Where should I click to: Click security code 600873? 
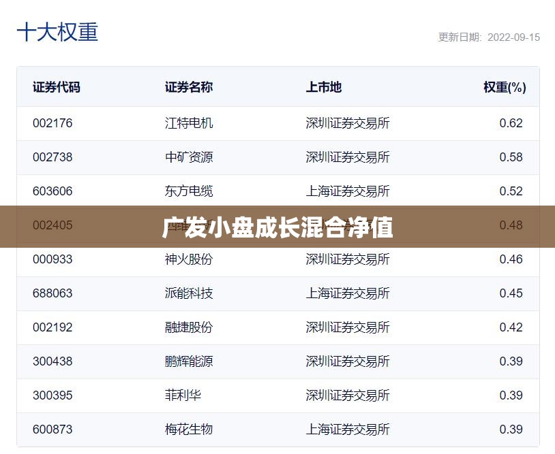[52, 429]
